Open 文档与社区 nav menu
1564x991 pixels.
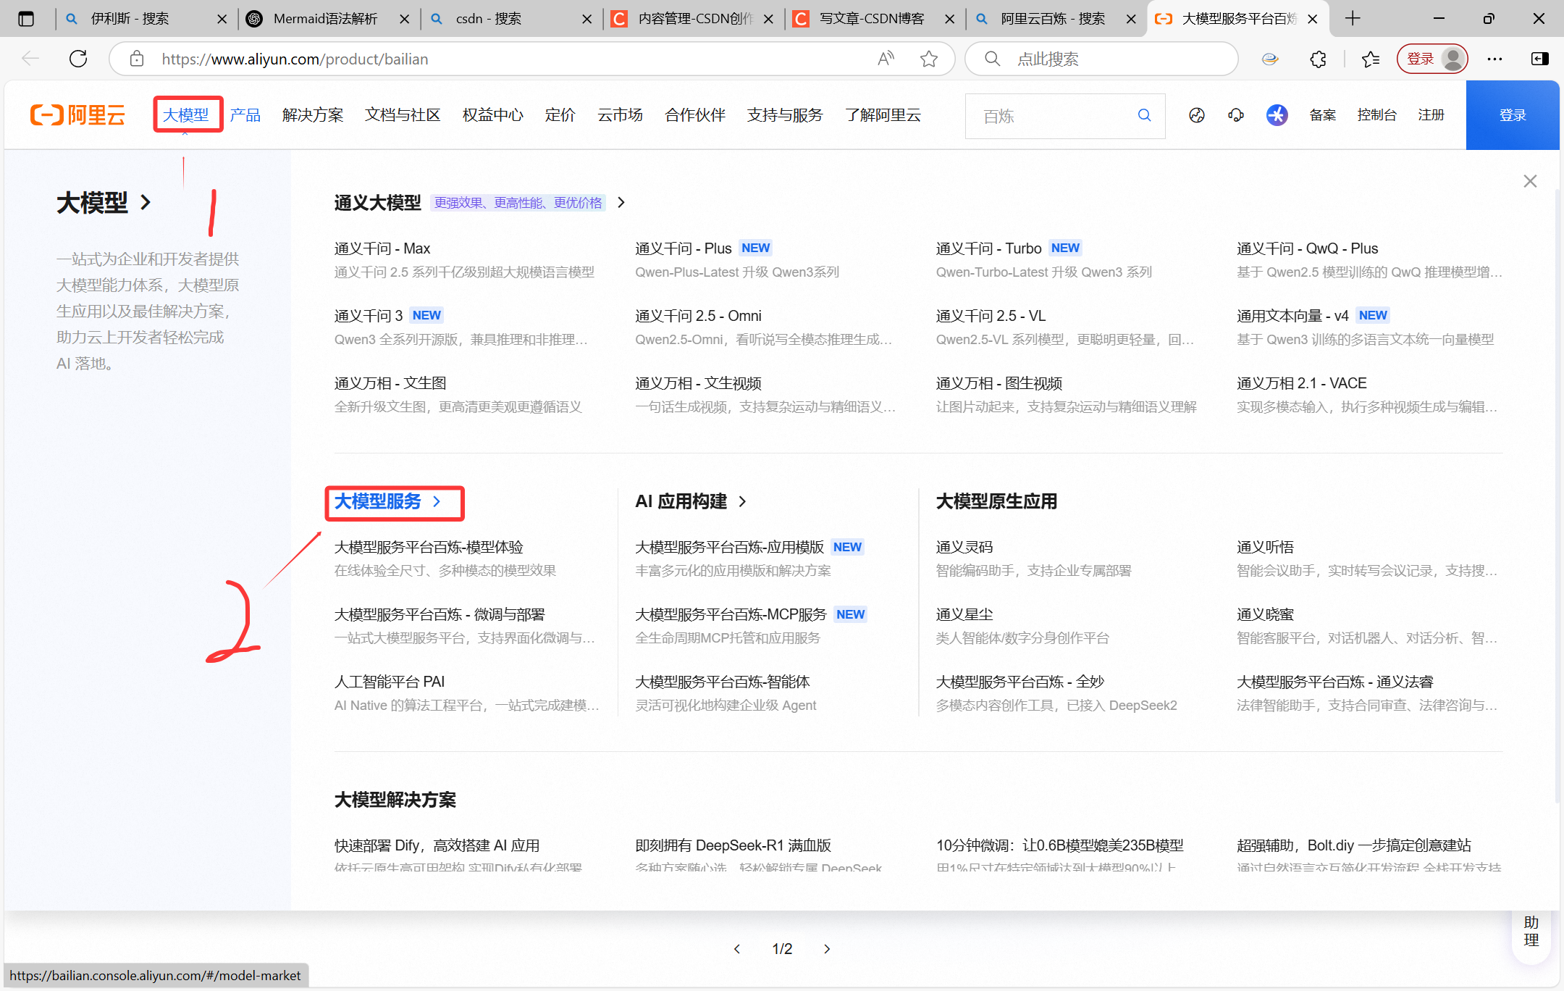(x=403, y=115)
